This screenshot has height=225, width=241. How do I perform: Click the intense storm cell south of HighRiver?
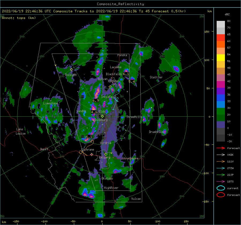pos(88,194)
